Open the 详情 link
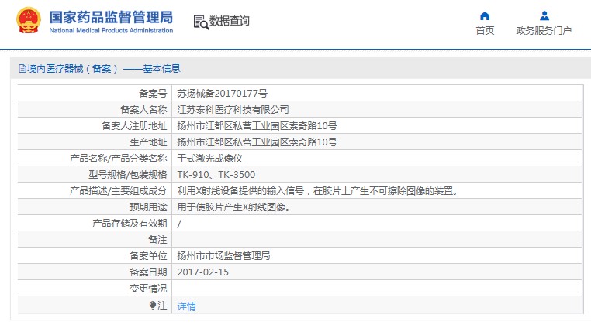Image resolution: width=591 pixels, height=325 pixels. click(x=187, y=306)
